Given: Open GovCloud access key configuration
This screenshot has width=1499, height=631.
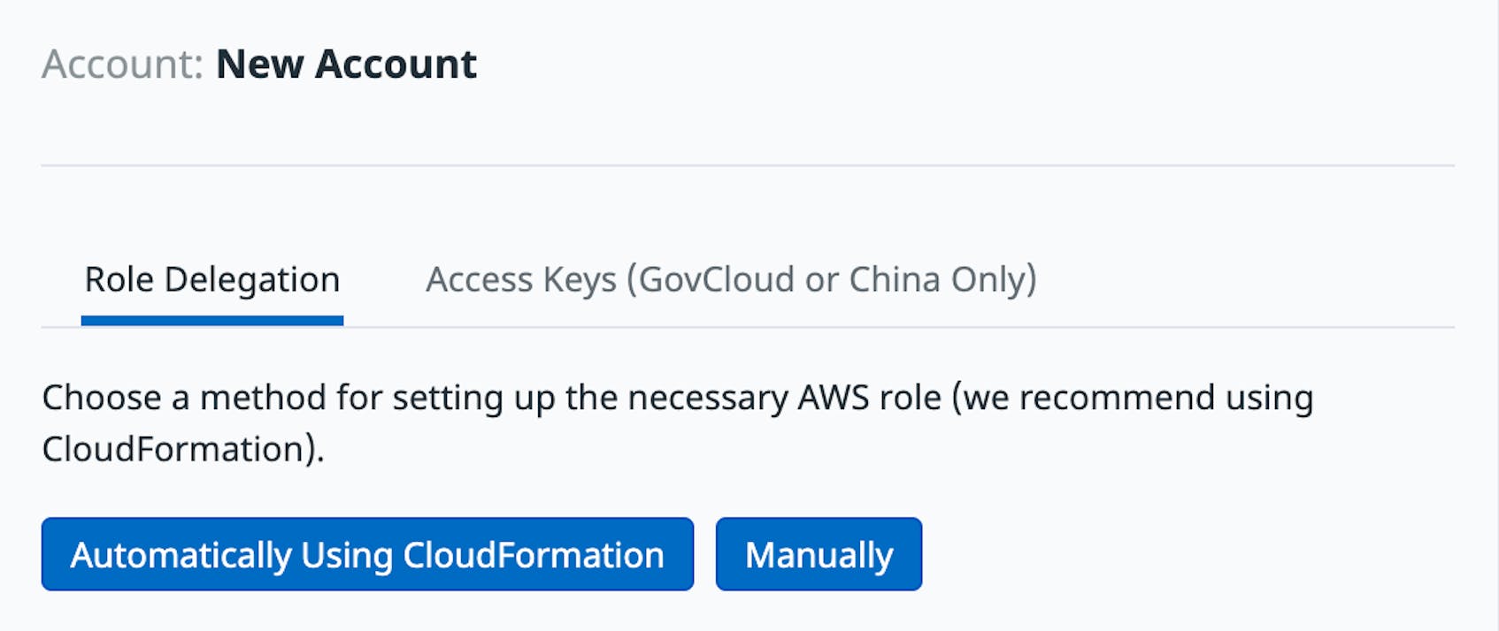Looking at the screenshot, I should (731, 279).
